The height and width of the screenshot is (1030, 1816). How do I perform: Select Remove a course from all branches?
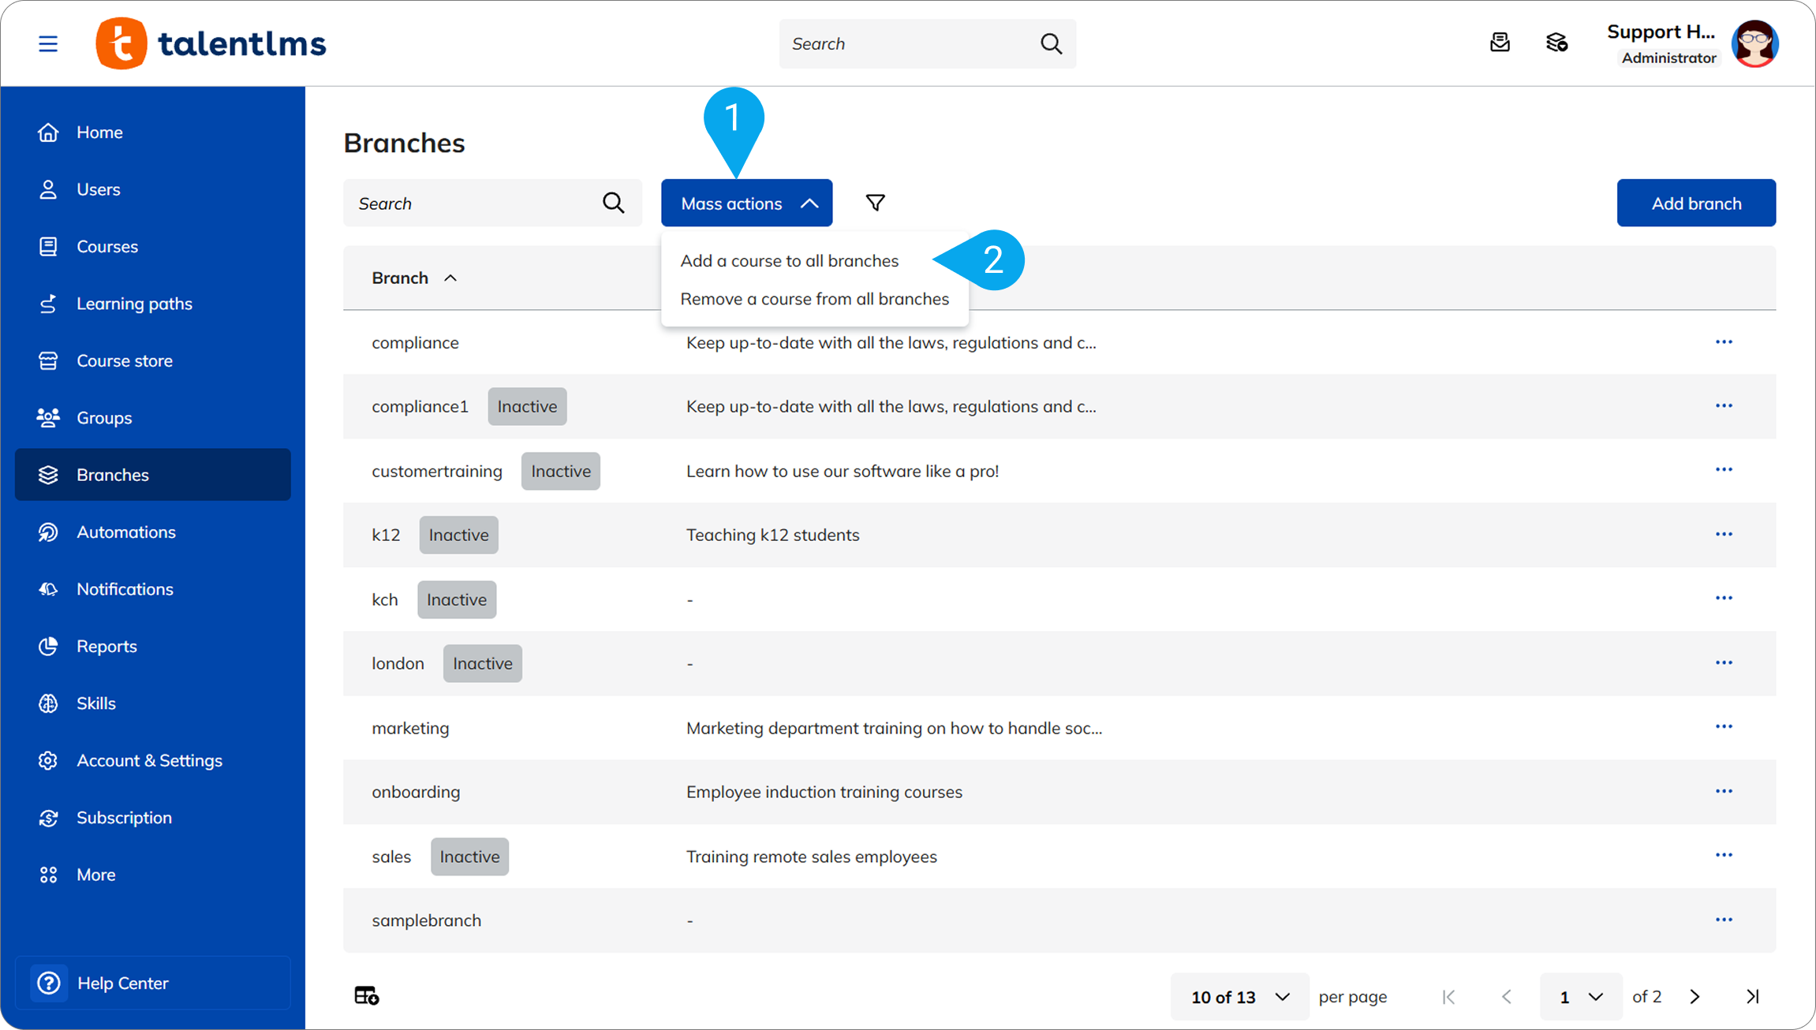click(814, 299)
